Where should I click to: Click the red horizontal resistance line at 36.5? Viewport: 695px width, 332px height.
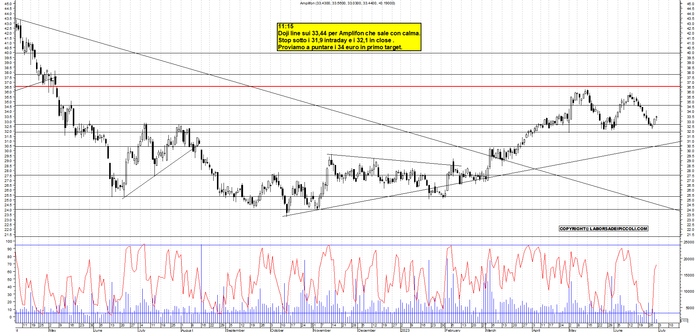coord(347,86)
